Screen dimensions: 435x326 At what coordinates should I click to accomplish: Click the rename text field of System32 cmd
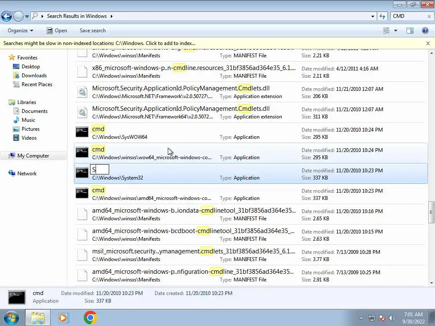point(99,169)
